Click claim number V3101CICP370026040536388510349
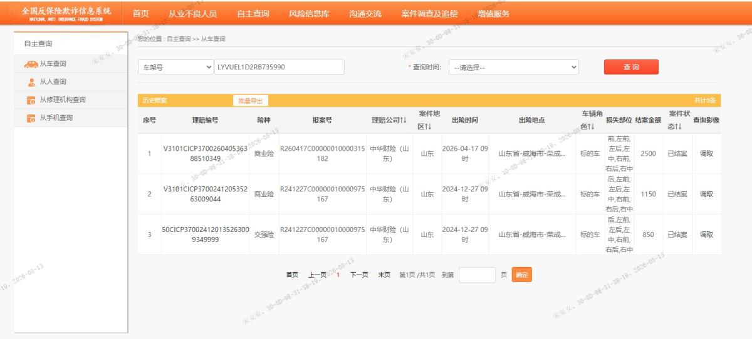The width and height of the screenshot is (752, 339). [x=205, y=153]
